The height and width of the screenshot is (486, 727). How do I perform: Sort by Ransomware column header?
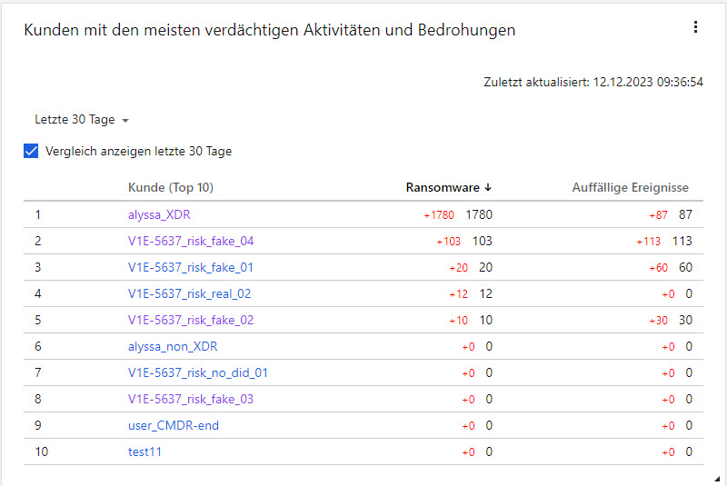(442, 188)
